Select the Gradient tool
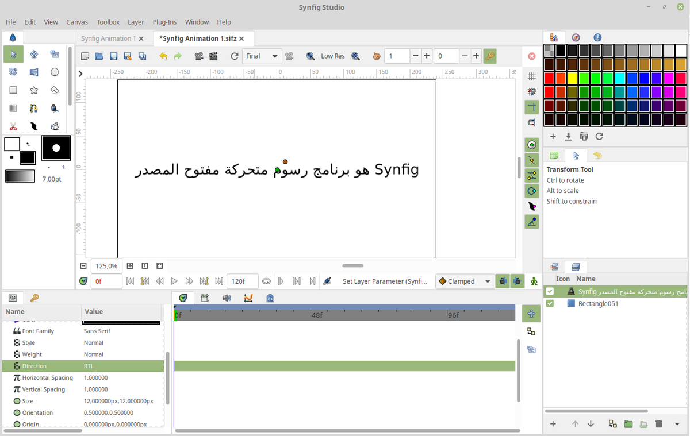 pyautogui.click(x=13, y=107)
